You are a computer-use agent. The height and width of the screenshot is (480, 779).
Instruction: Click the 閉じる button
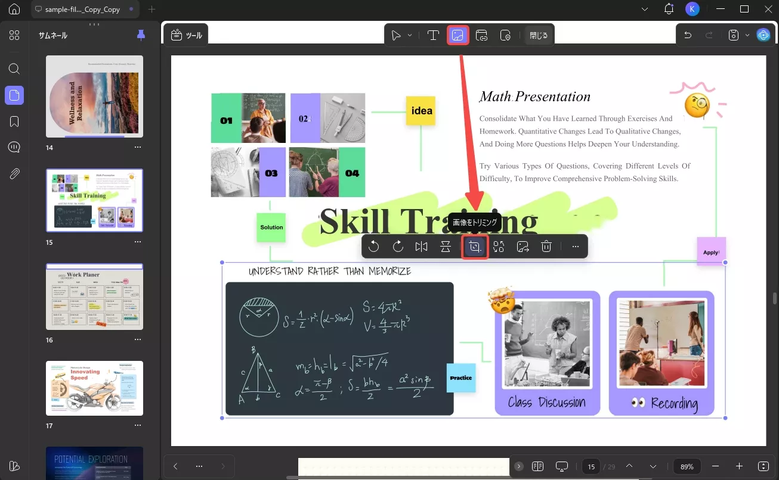pos(538,36)
